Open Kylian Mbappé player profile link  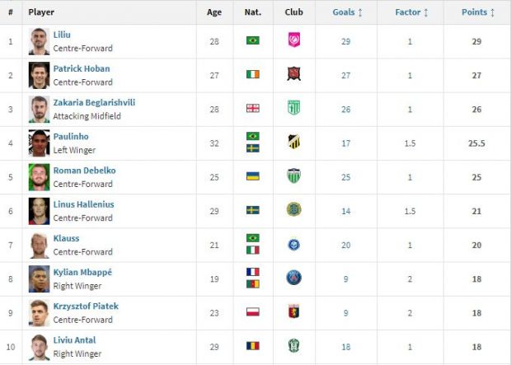(82, 272)
